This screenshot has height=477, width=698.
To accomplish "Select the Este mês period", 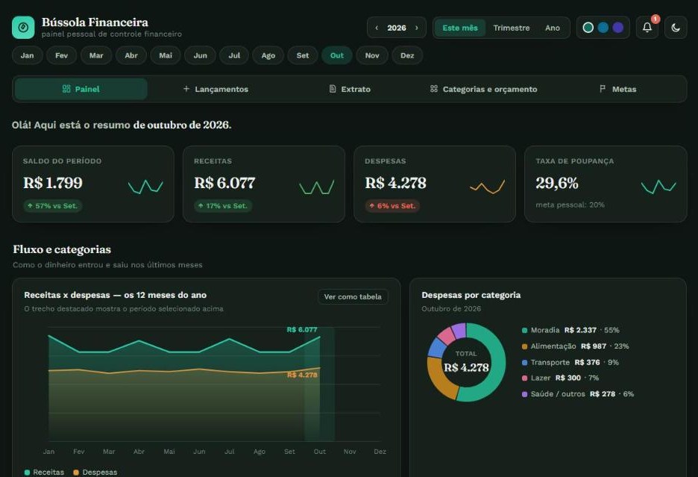I will (x=460, y=28).
